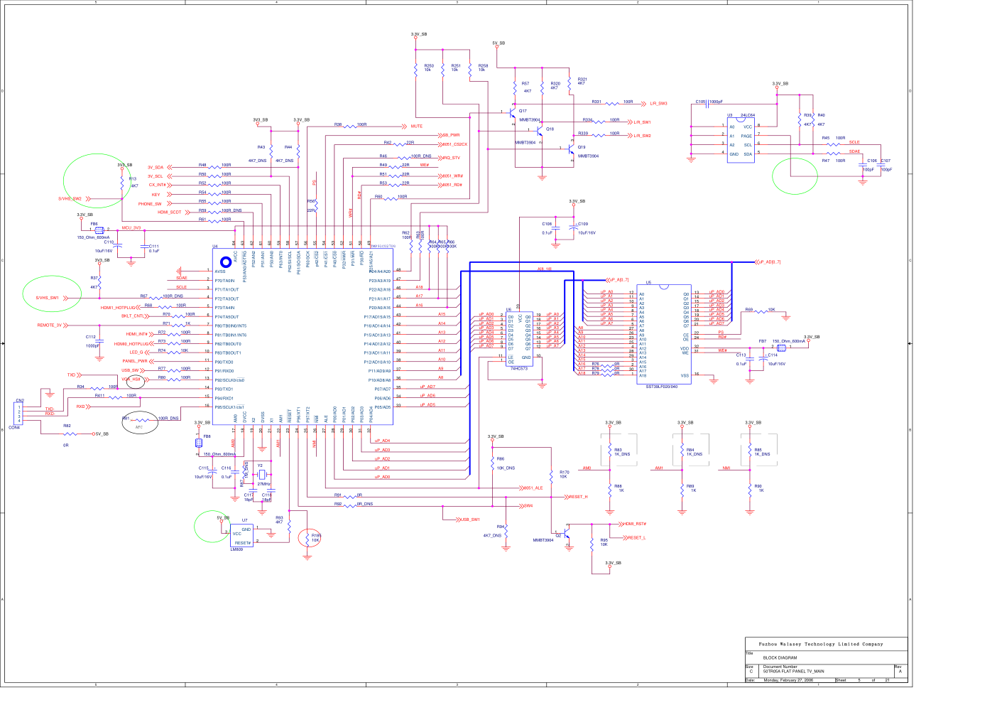Select the Q19 transistor symbol
Image resolution: width=997 pixels, height=705 pixels.
pyautogui.click(x=571, y=151)
